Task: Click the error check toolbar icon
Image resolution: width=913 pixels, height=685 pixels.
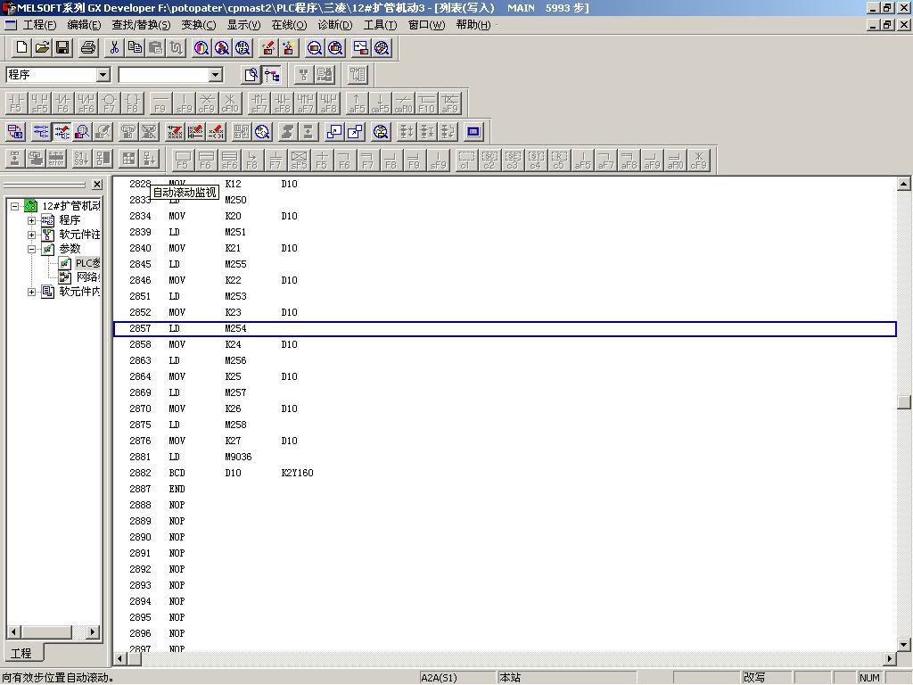Action: [56, 159]
